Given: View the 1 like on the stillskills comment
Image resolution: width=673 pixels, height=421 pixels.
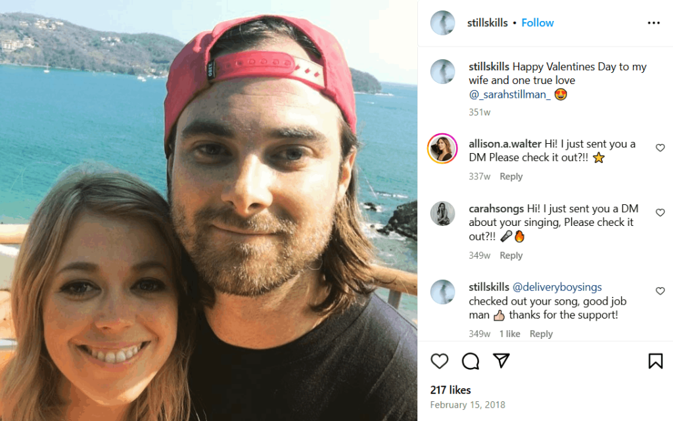Looking at the screenshot, I should 509,334.
